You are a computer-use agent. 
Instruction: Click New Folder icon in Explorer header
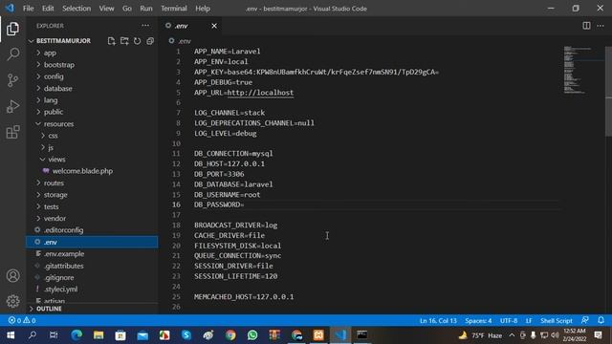[124, 41]
